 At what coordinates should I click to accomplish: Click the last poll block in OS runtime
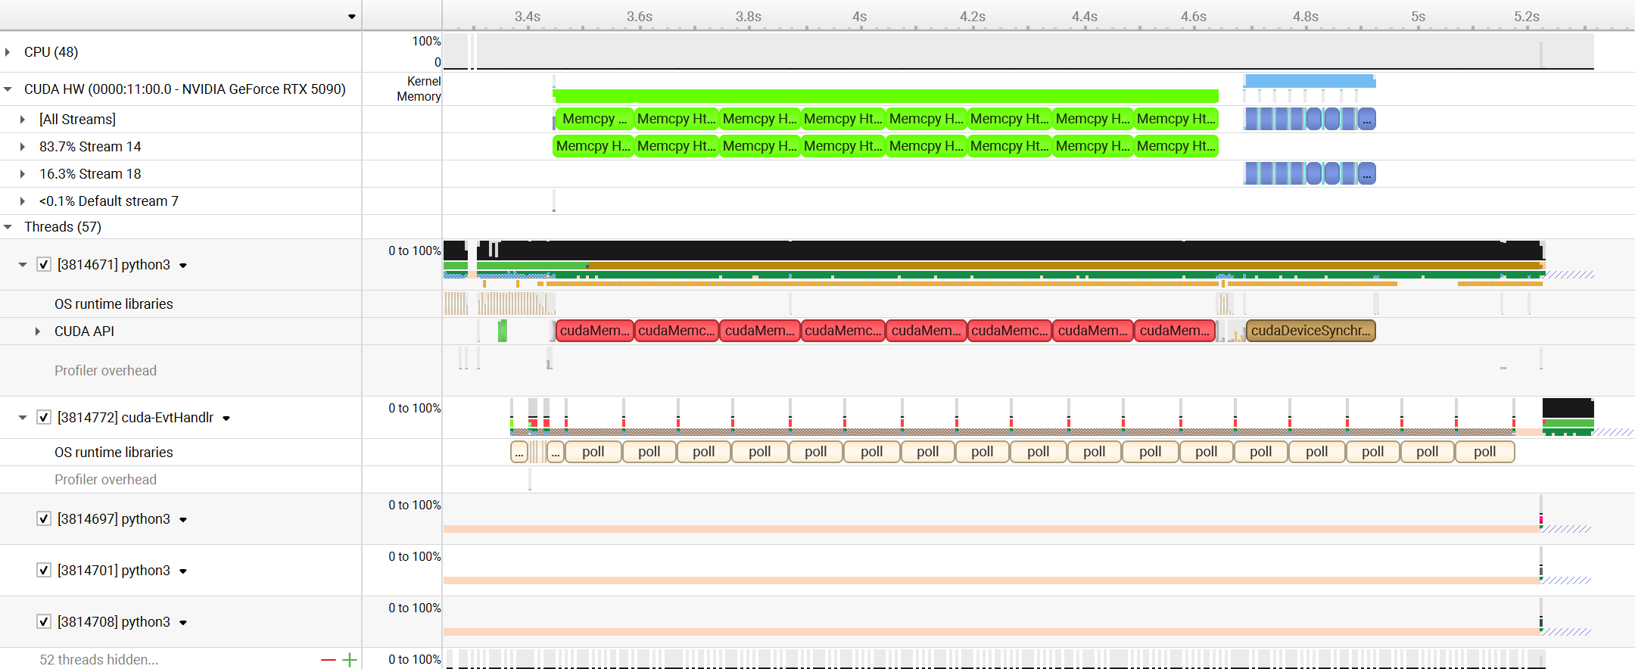(x=1484, y=452)
